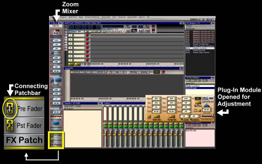The width and height of the screenshot is (262, 164).
Task: Click the blue Compressor button in Zoom Mixer
Action: [56, 123]
